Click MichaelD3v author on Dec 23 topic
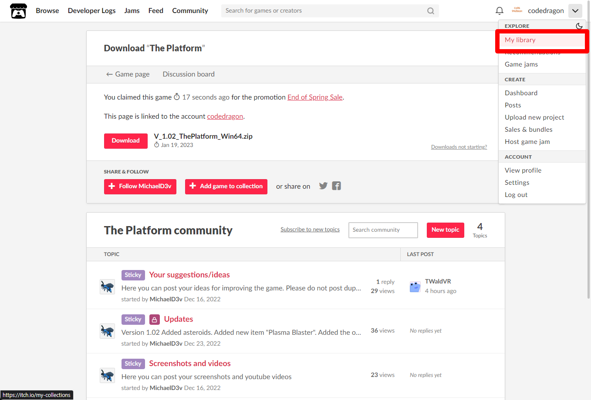 (x=166, y=343)
